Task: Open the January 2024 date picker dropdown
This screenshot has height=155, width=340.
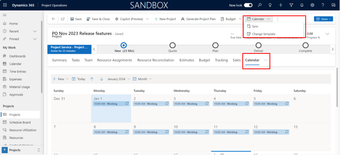Action: click(x=118, y=79)
